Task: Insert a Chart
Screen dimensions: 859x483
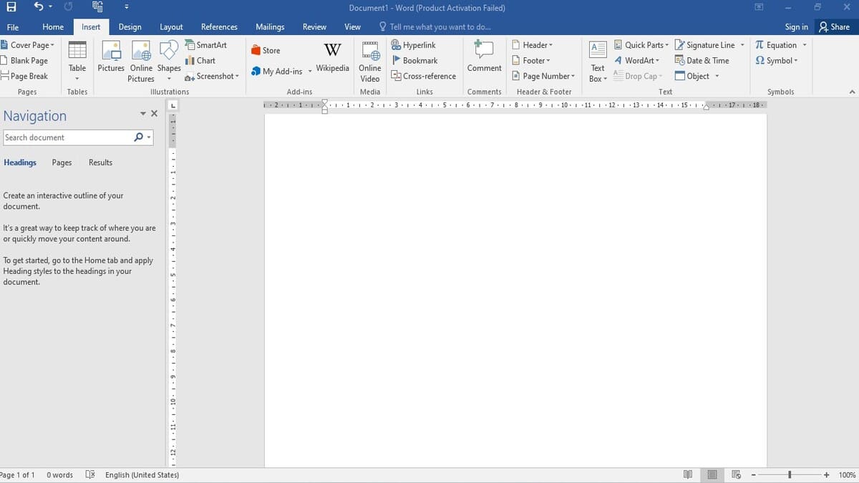Action: (200, 61)
